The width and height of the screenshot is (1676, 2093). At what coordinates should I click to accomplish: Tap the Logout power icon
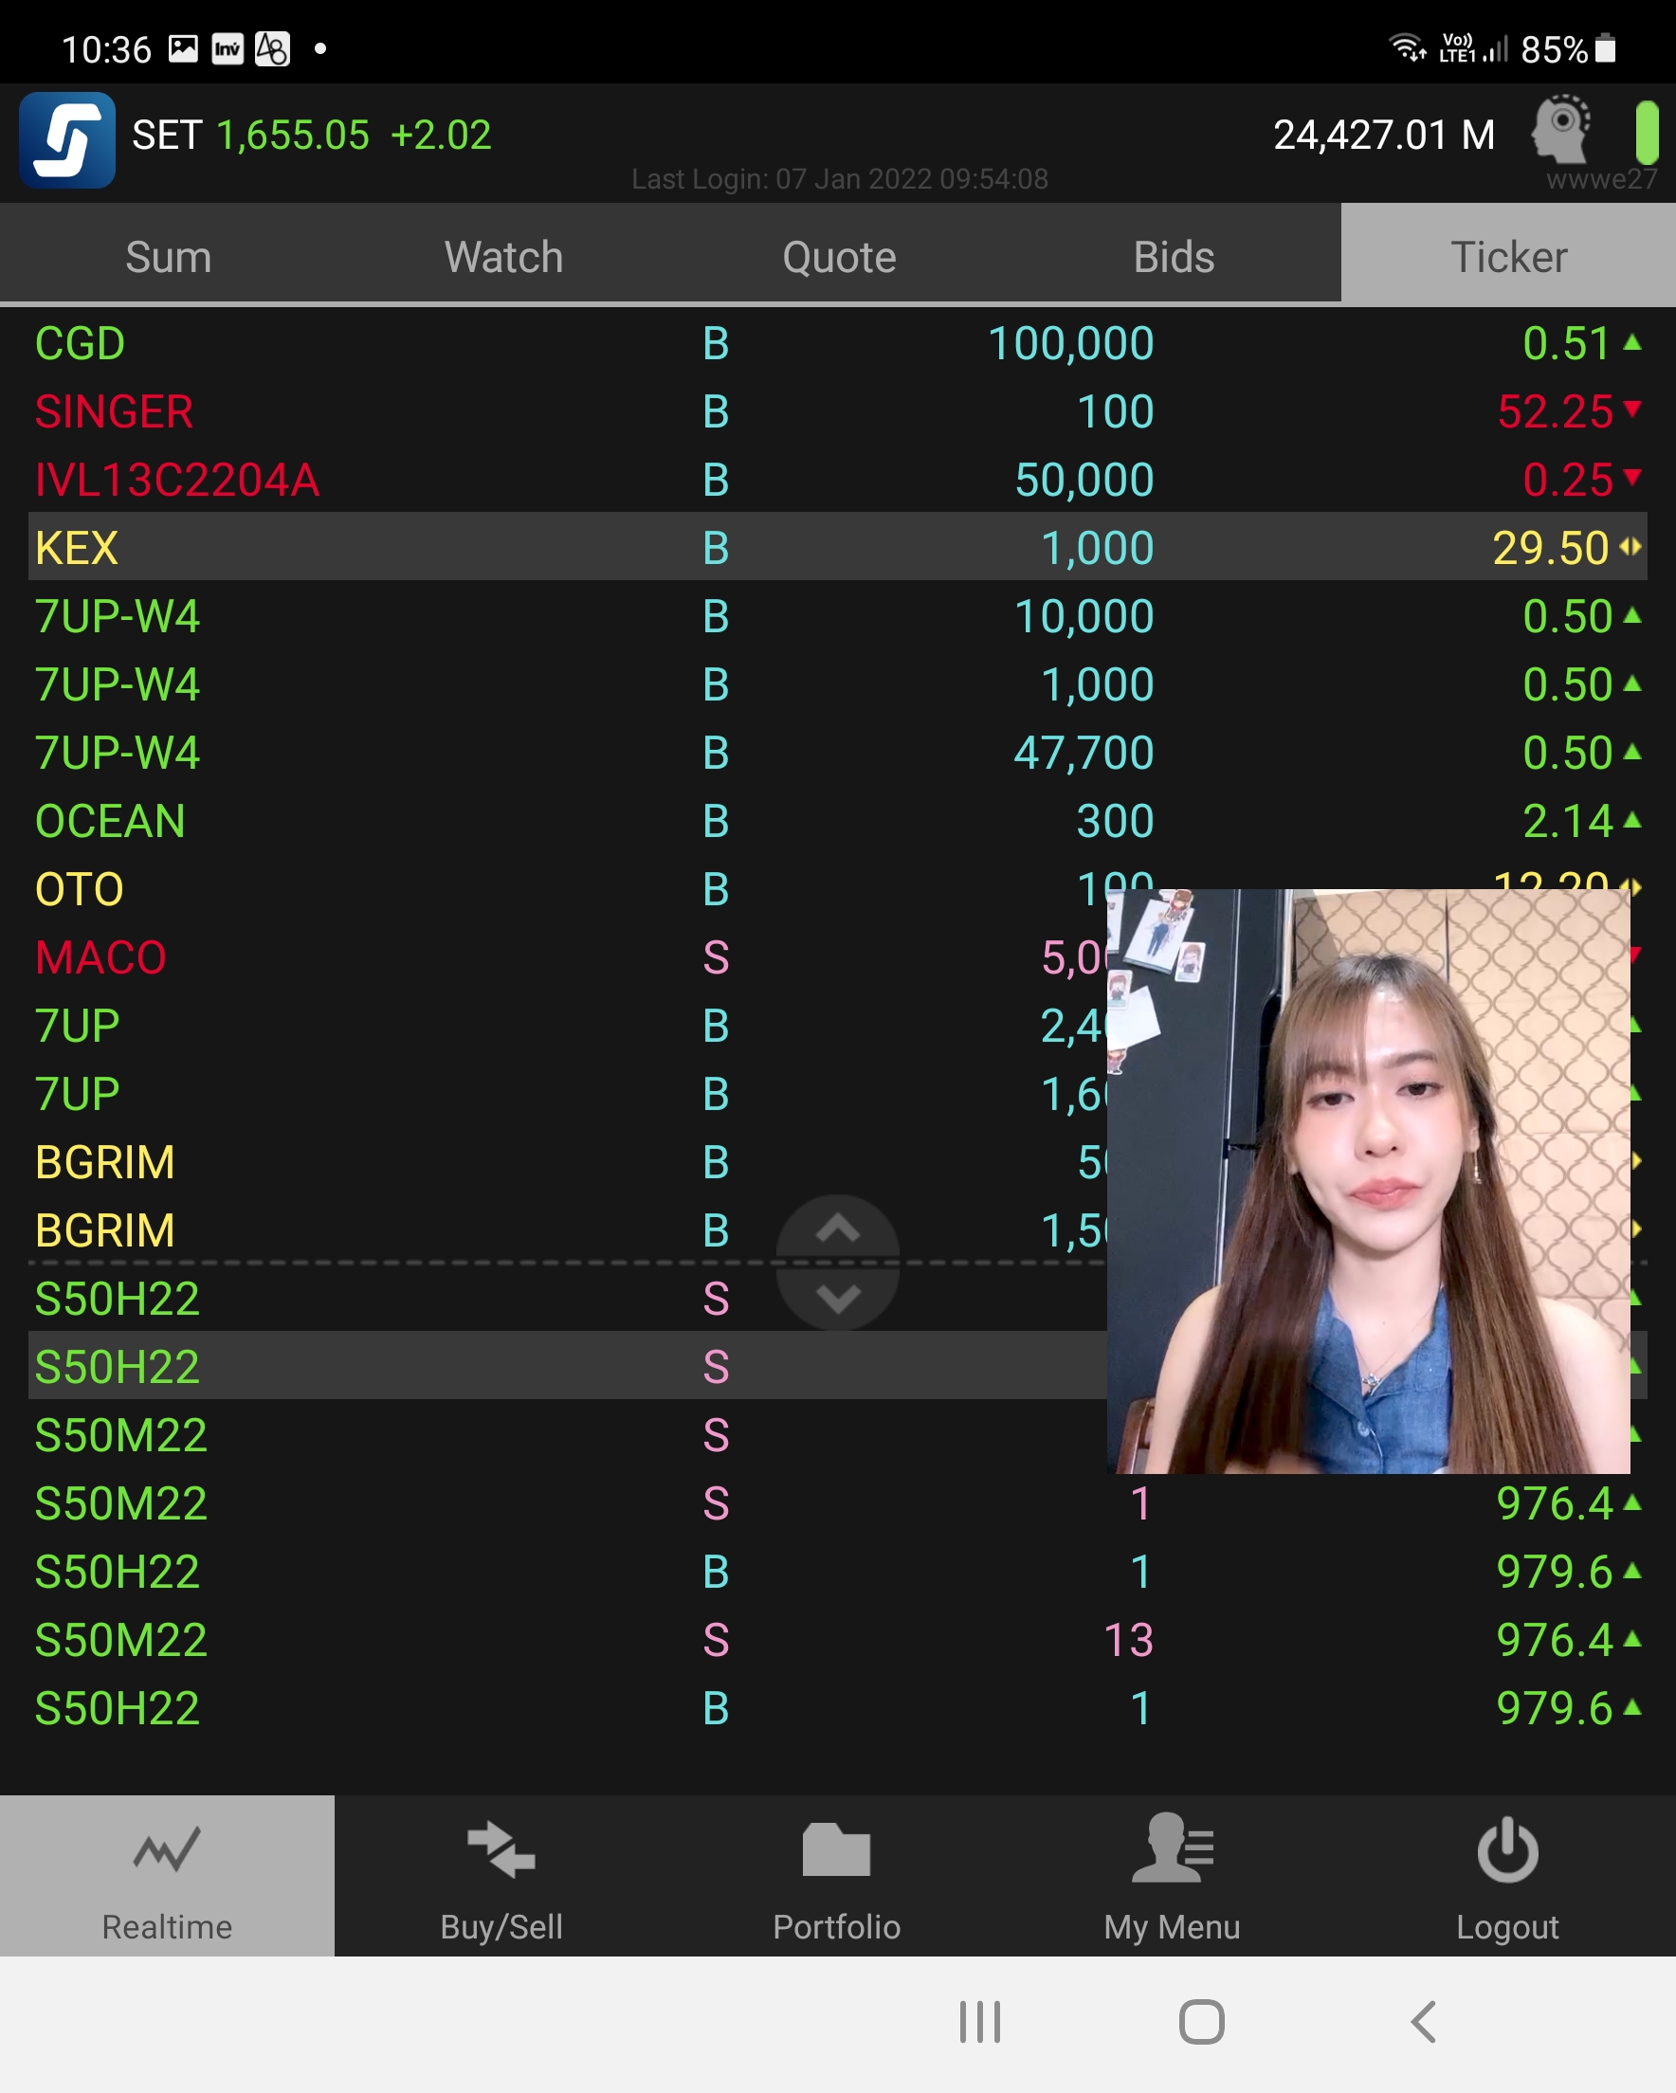(x=1507, y=1849)
